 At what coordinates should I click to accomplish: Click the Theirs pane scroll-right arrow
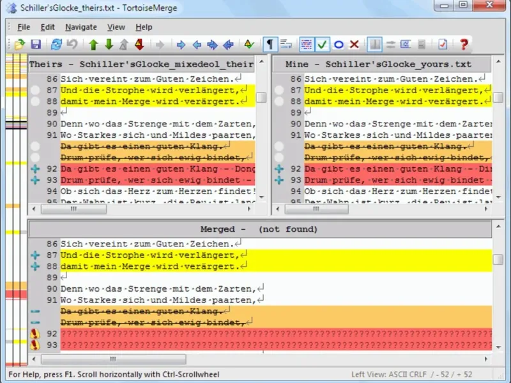point(249,209)
